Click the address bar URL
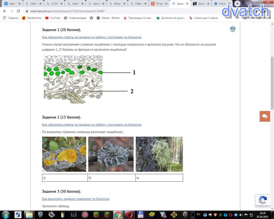Viewport: 274px width, 219px height. coord(68,11)
